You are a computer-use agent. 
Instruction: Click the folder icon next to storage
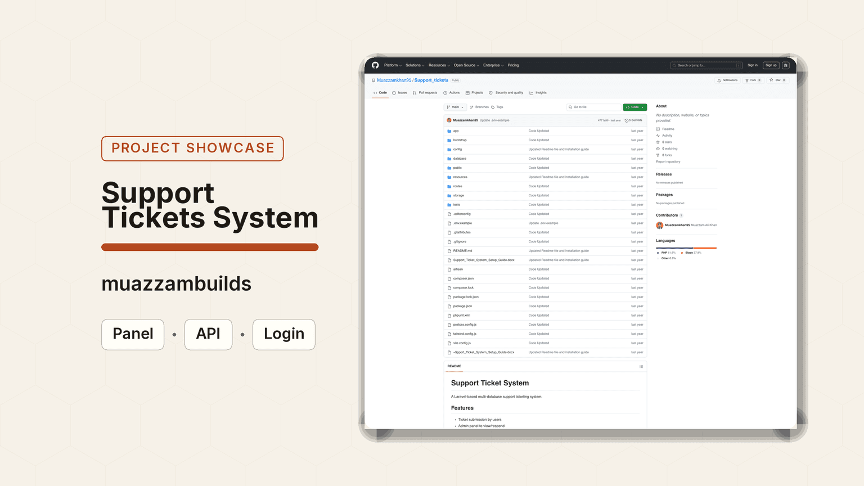pyautogui.click(x=449, y=196)
